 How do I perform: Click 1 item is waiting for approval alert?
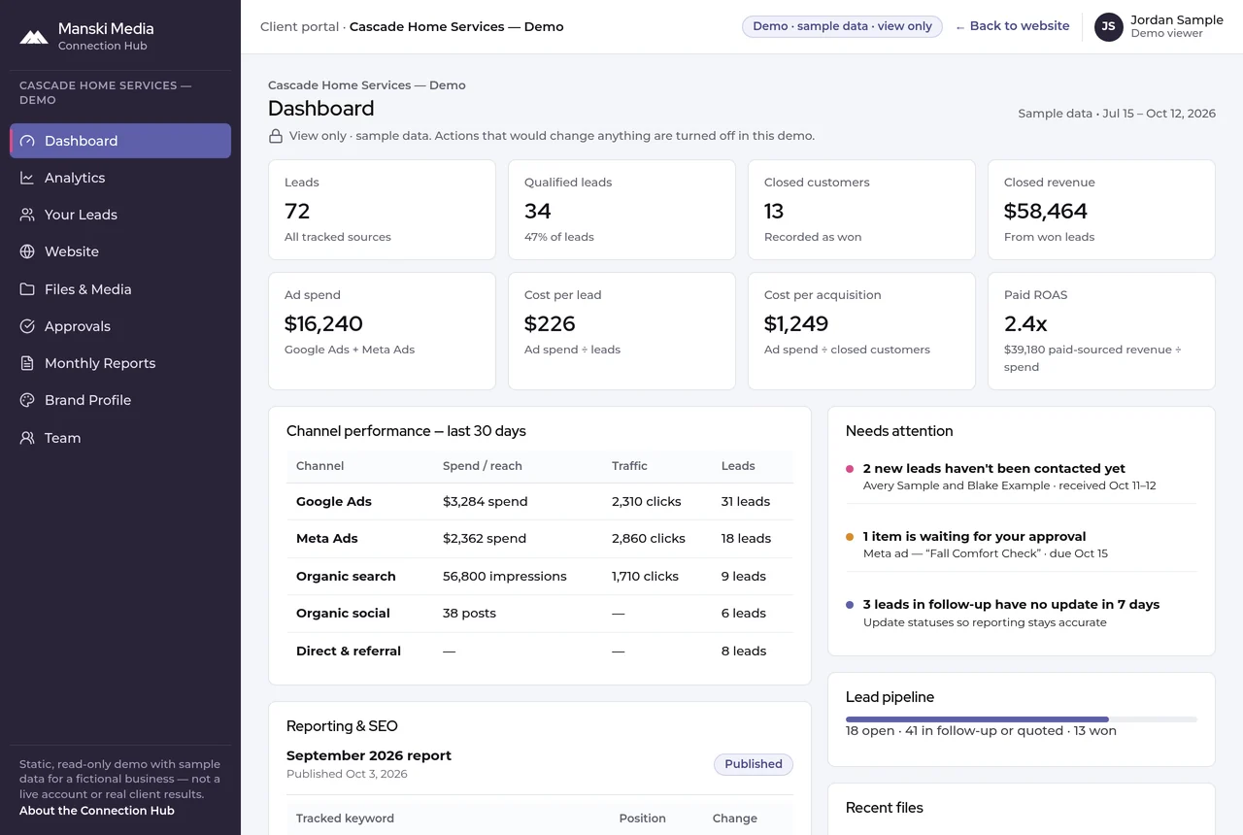[x=1022, y=545]
